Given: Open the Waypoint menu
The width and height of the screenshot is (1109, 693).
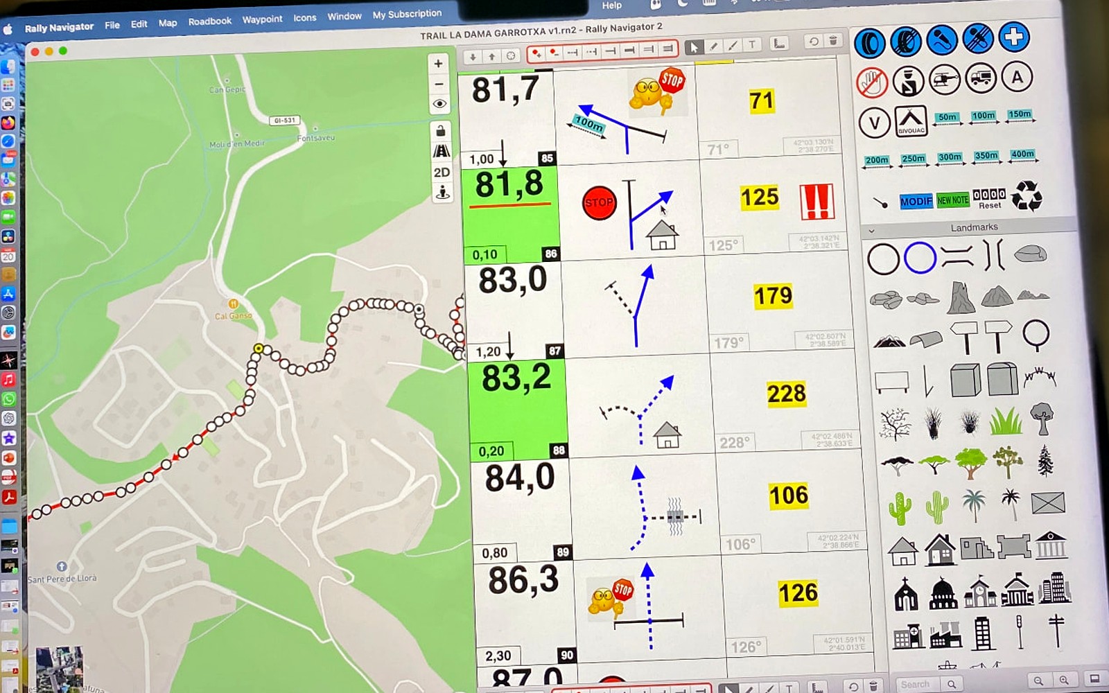Looking at the screenshot, I should (x=262, y=19).
